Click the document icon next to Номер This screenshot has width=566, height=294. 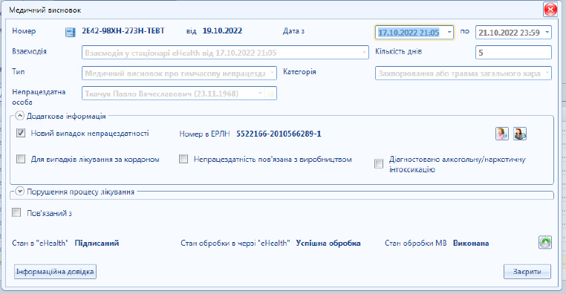click(x=71, y=32)
